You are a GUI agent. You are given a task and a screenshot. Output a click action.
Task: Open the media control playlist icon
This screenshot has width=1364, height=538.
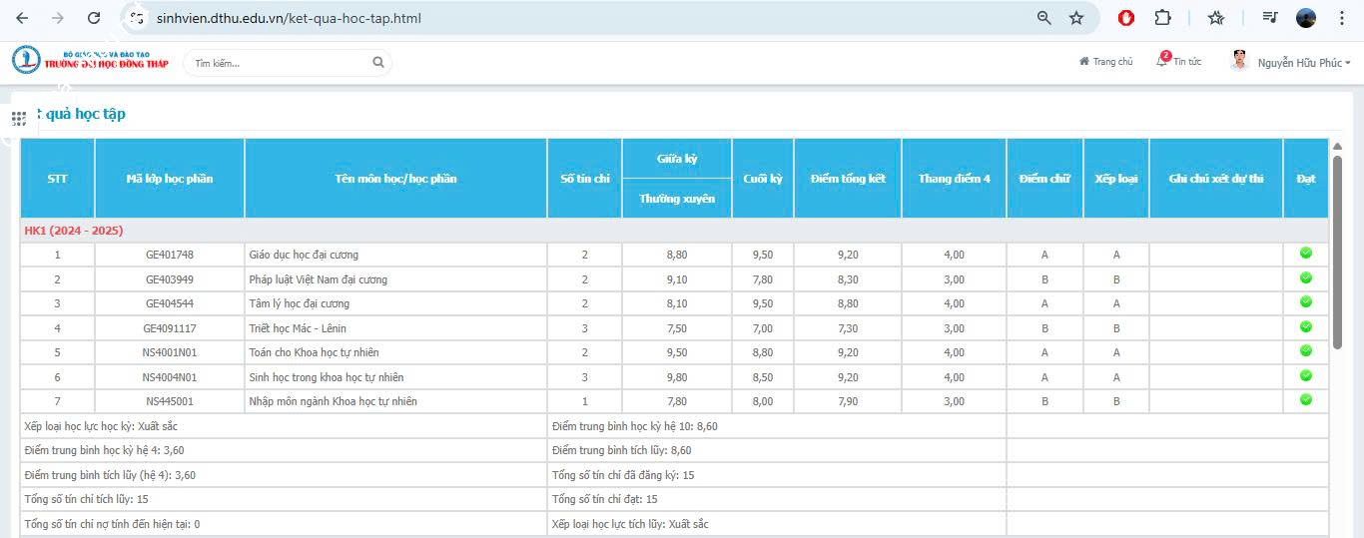pos(1269,18)
